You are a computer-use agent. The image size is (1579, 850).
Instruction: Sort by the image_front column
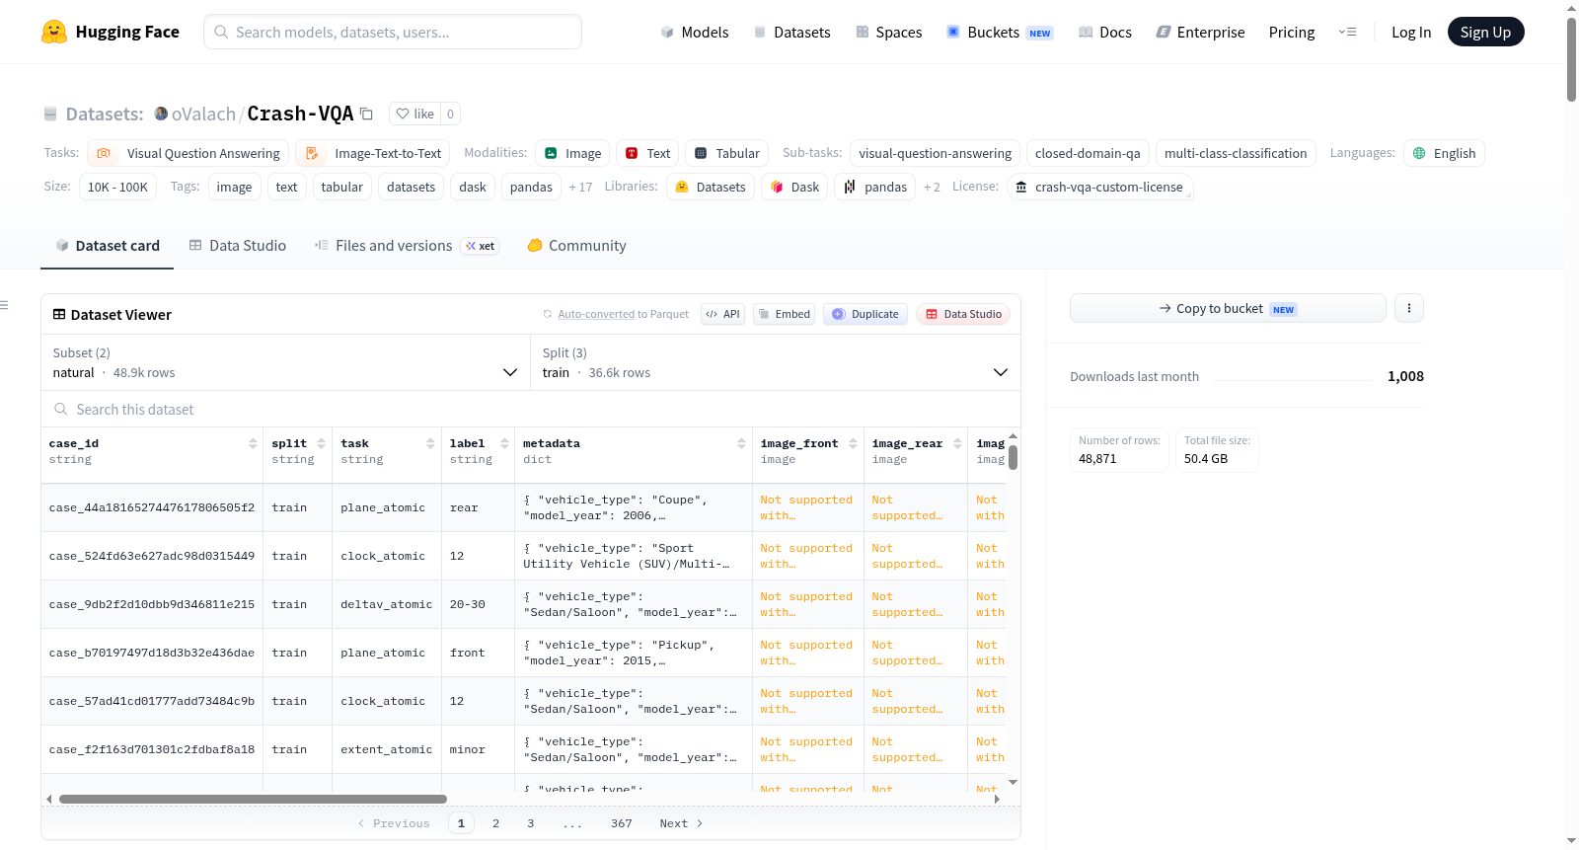coord(854,443)
